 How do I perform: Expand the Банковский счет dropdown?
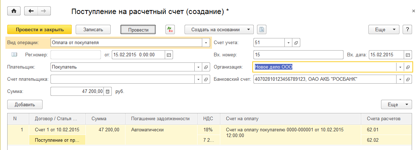click(400, 79)
